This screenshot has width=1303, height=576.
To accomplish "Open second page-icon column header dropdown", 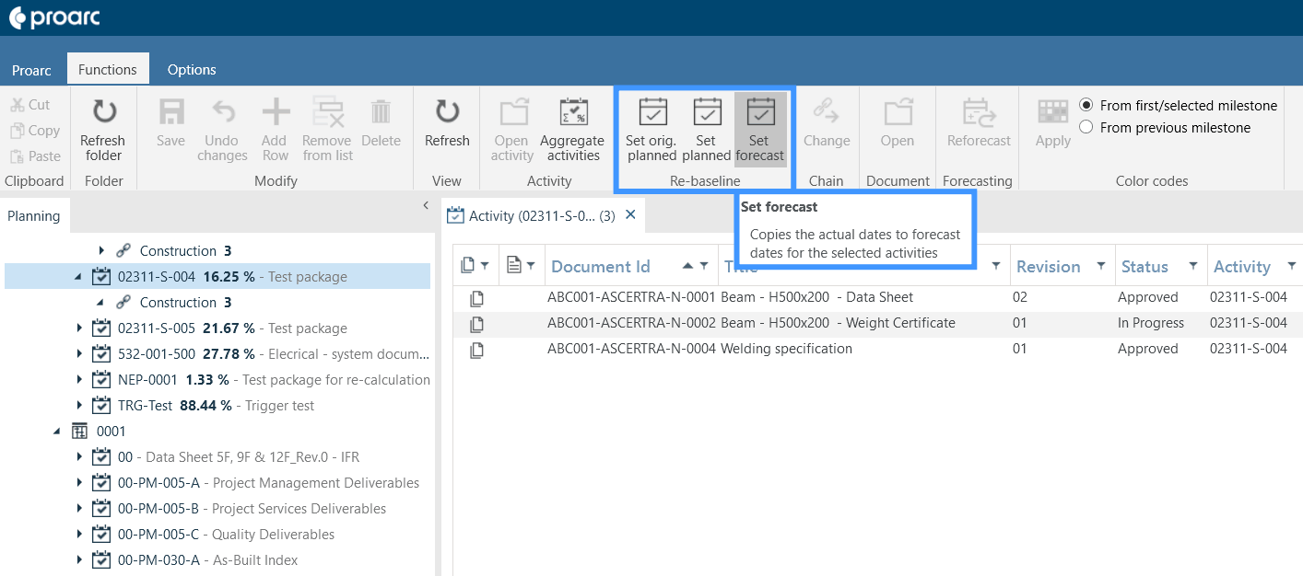I will [x=530, y=266].
